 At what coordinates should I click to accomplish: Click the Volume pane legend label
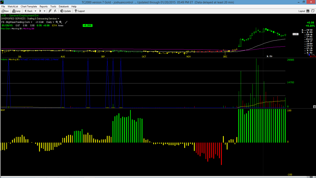point(4,60)
